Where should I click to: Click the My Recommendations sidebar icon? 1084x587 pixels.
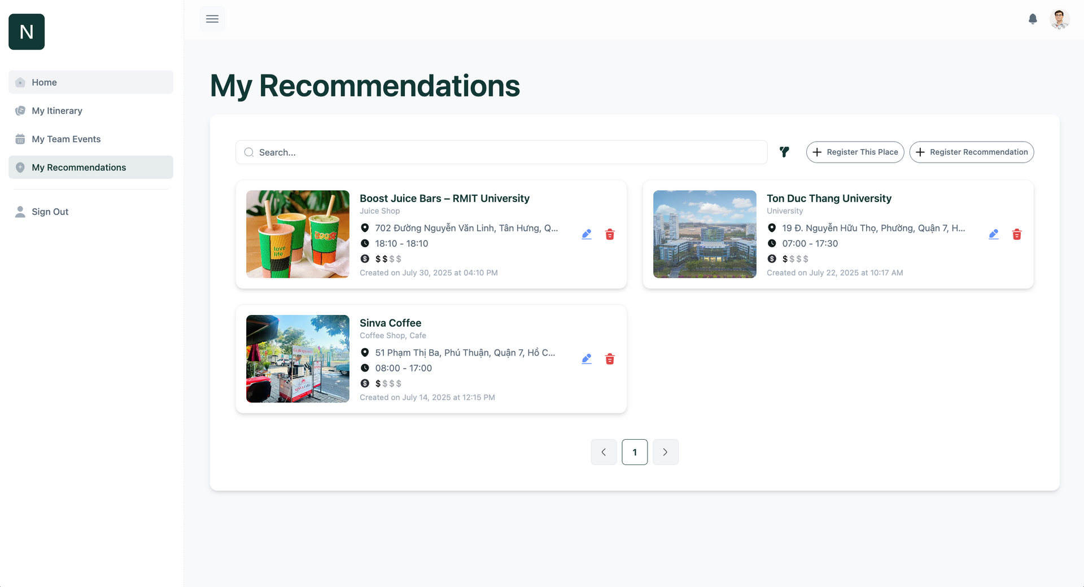20,167
